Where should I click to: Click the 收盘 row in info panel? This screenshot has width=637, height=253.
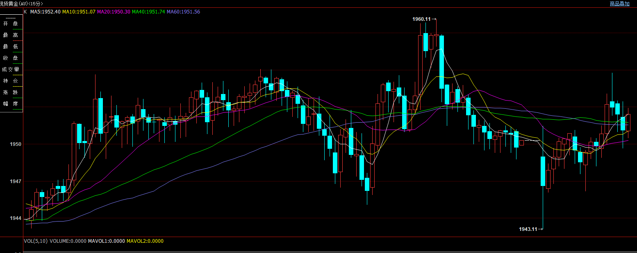11,58
